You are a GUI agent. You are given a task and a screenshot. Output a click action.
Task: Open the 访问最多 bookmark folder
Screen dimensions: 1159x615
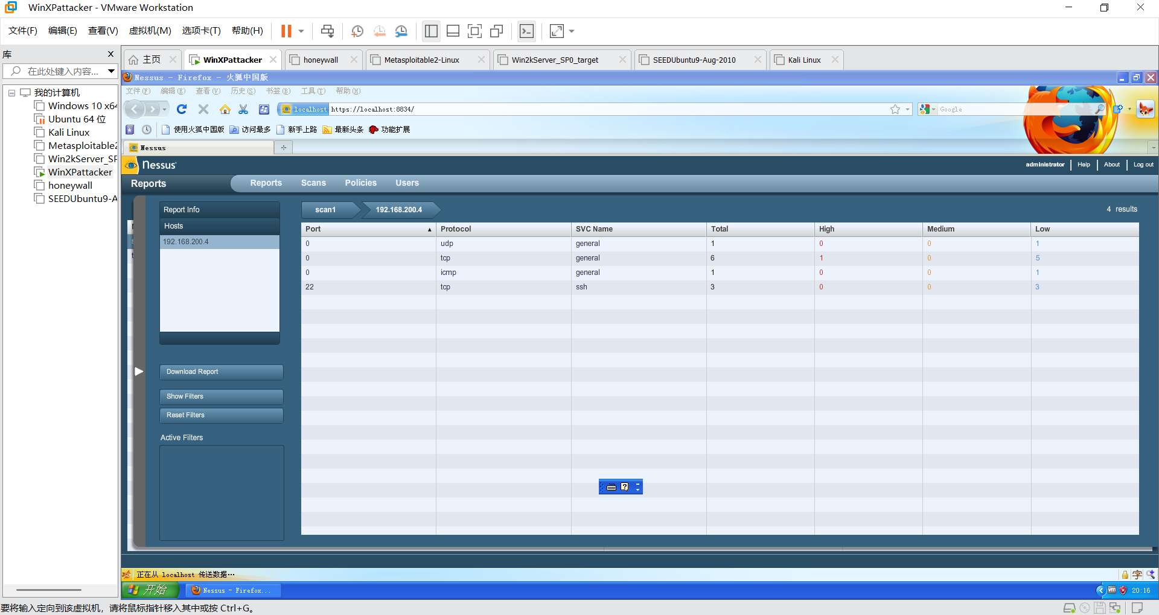click(251, 130)
